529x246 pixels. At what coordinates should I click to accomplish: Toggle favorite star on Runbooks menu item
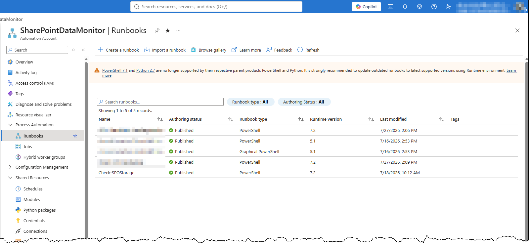point(75,136)
